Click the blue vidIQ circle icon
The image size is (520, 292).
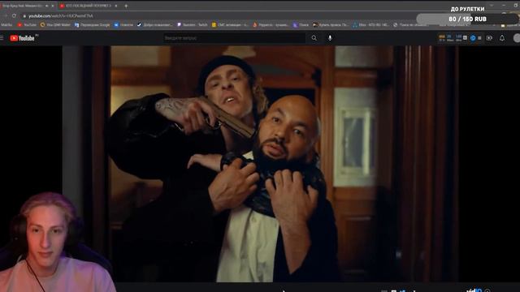click(473, 38)
